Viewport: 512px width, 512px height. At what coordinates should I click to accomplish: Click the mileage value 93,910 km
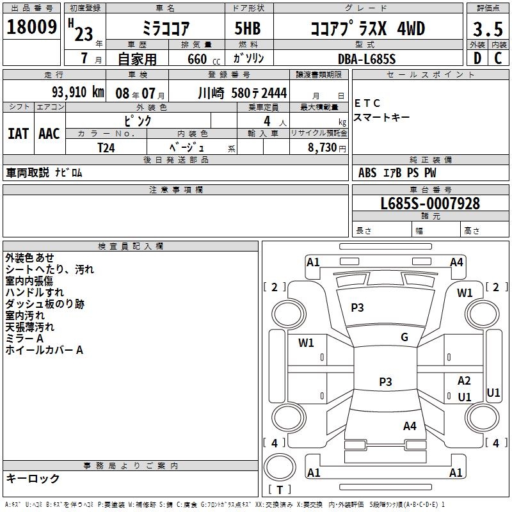tap(77, 93)
